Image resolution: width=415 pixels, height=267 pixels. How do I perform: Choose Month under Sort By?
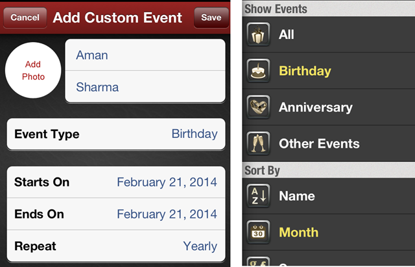tap(300, 232)
